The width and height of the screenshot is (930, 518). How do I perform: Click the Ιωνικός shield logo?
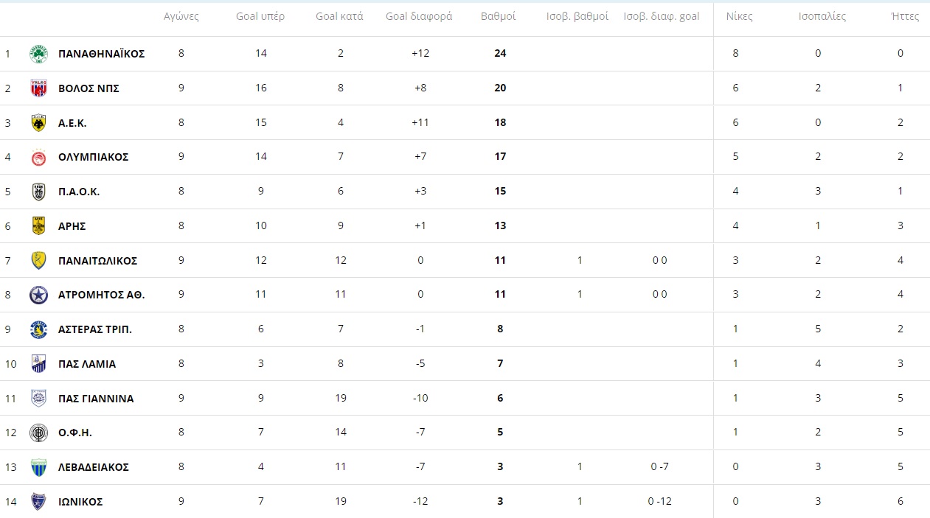38,502
